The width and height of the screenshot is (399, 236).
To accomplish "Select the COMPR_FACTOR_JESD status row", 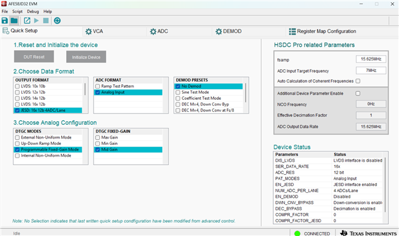I will coord(329,221).
